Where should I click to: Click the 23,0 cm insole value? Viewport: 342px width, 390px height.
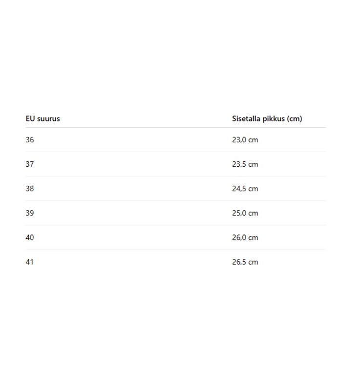pos(245,140)
